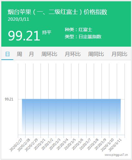Click the 持平 status label
Viewport: 132px width, 160px height.
(x=47, y=32)
